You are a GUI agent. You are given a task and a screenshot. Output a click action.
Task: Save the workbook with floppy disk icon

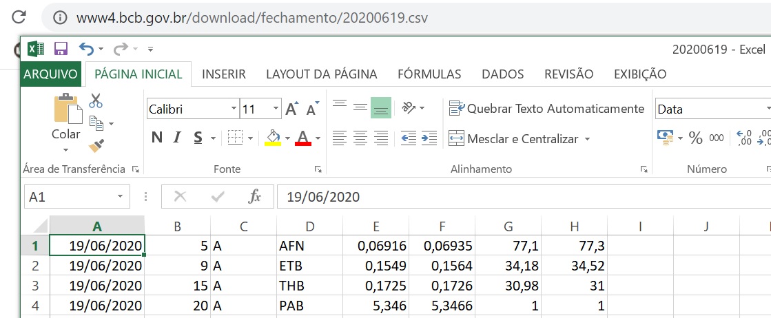61,49
